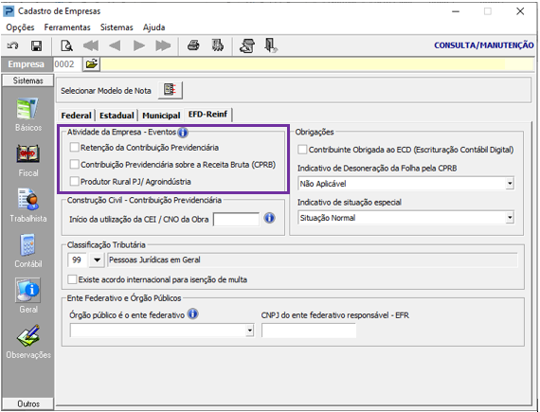Click the printer icon in toolbar
540x412 pixels.
193,45
